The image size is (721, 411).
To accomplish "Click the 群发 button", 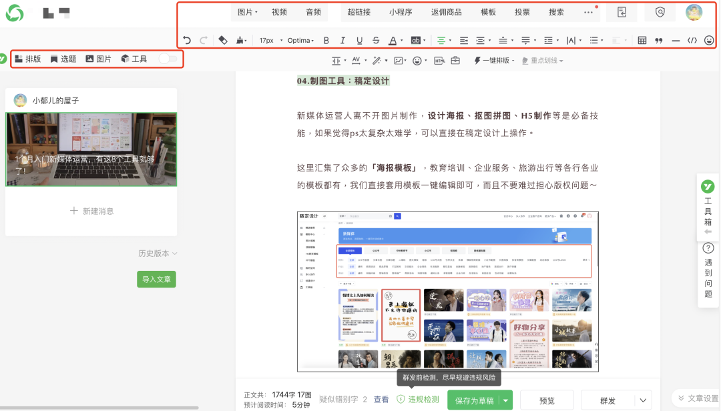I will click(x=608, y=400).
